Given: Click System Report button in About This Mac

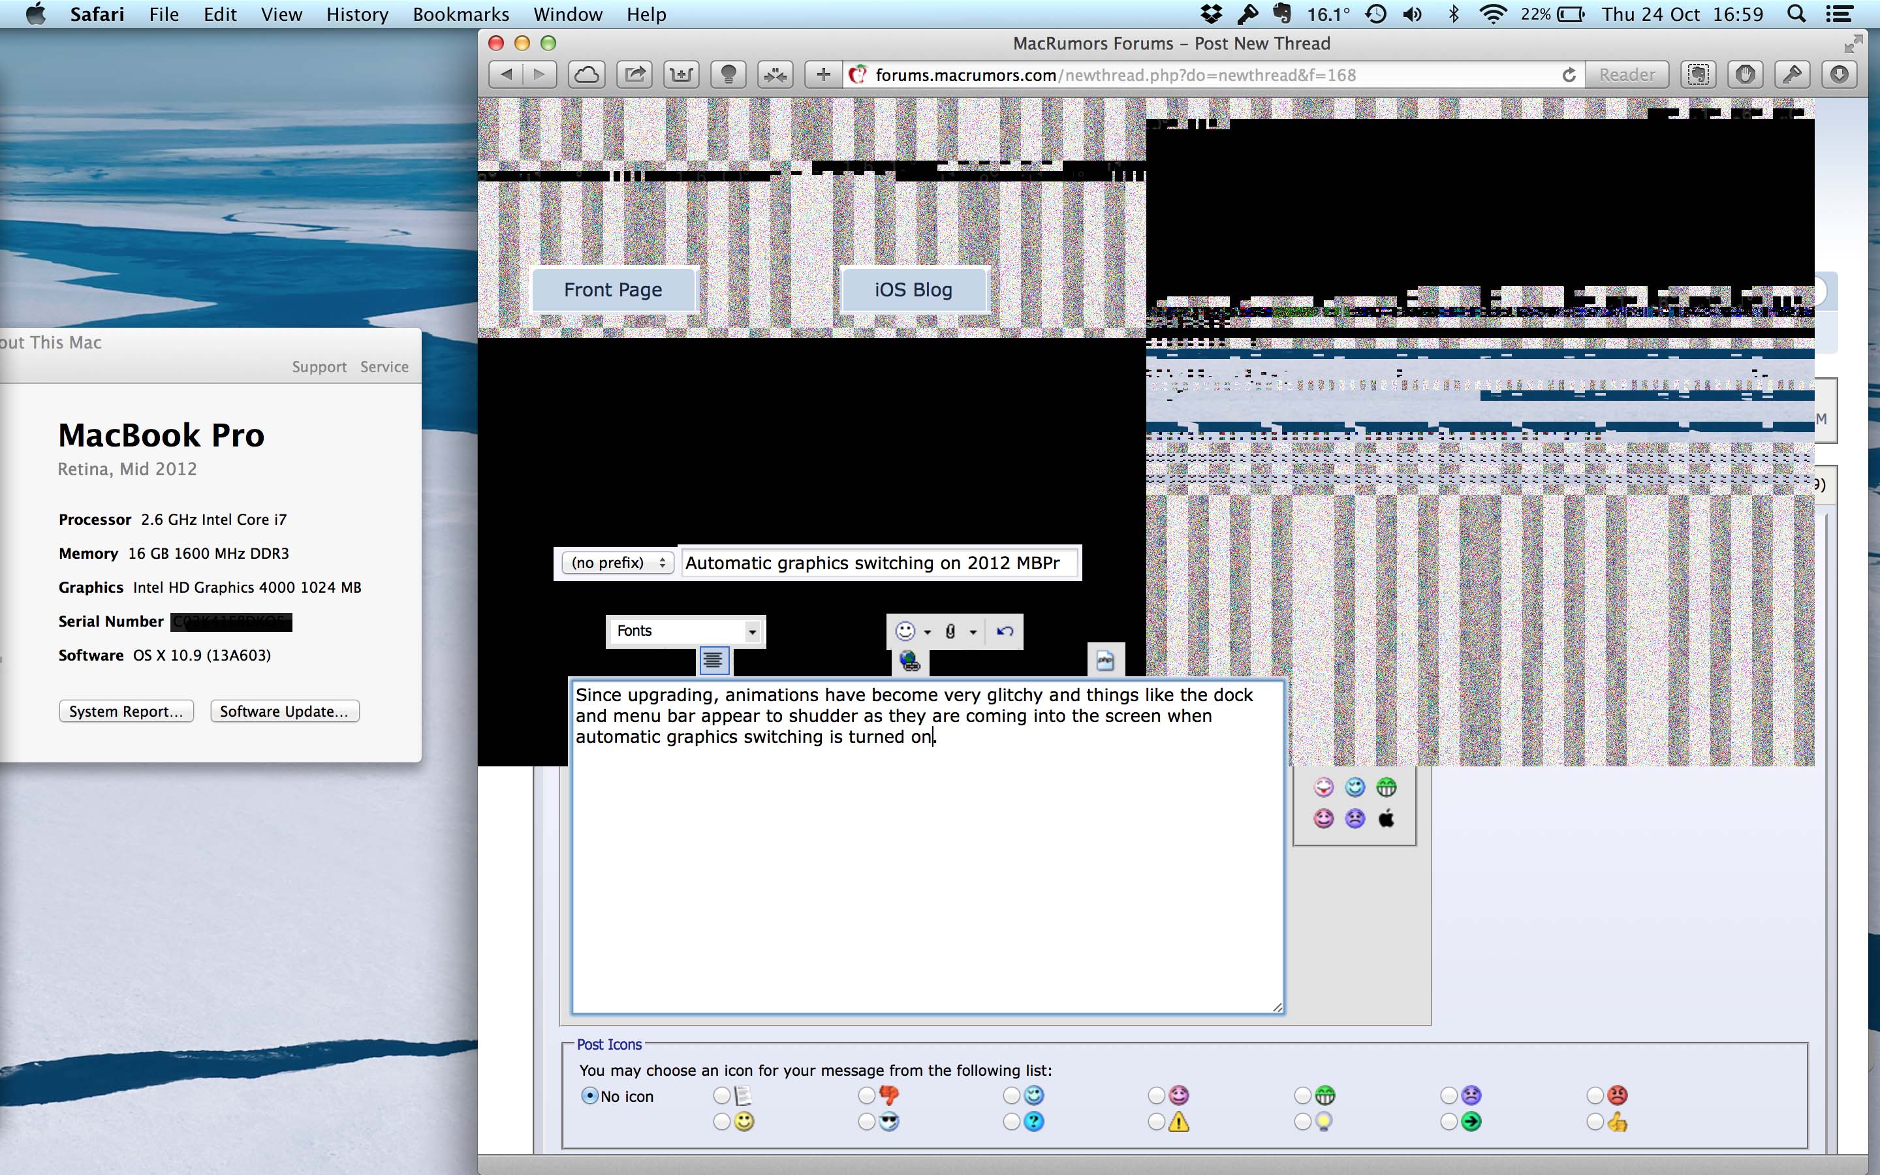Looking at the screenshot, I should tap(126, 711).
